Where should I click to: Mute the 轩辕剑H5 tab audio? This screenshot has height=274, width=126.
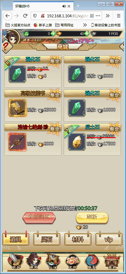pyautogui.click(x=64, y=6)
